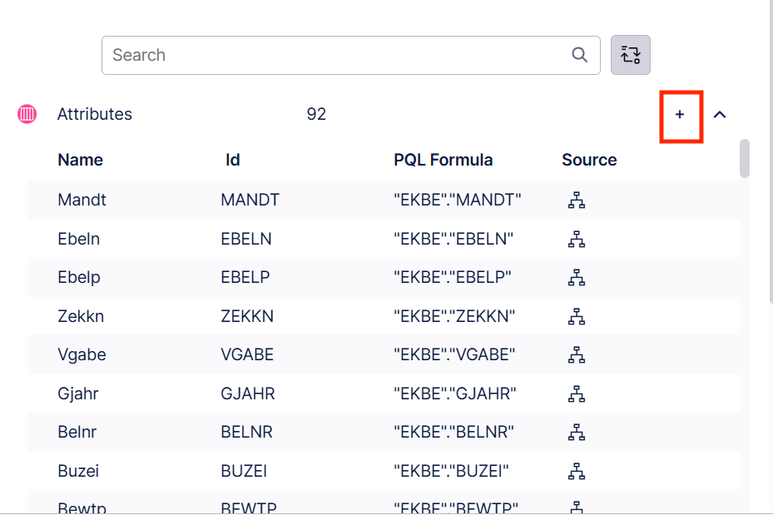Select the Vgabe attribute name
This screenshot has height=520, width=773.
(x=82, y=354)
